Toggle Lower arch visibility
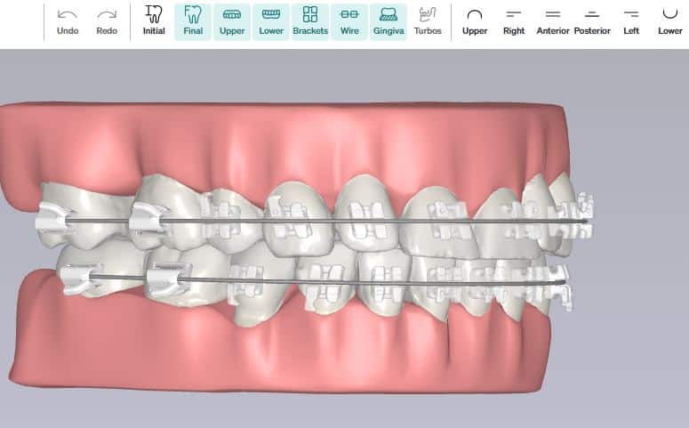689x428 pixels. click(271, 21)
